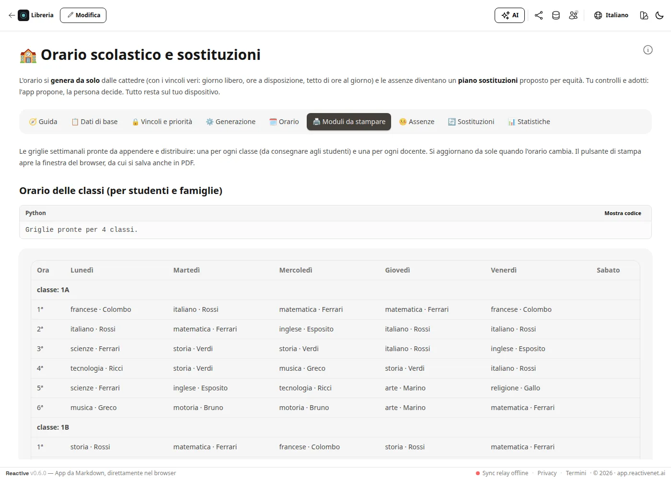
Task: Click the Mercoledì column header
Action: point(296,270)
